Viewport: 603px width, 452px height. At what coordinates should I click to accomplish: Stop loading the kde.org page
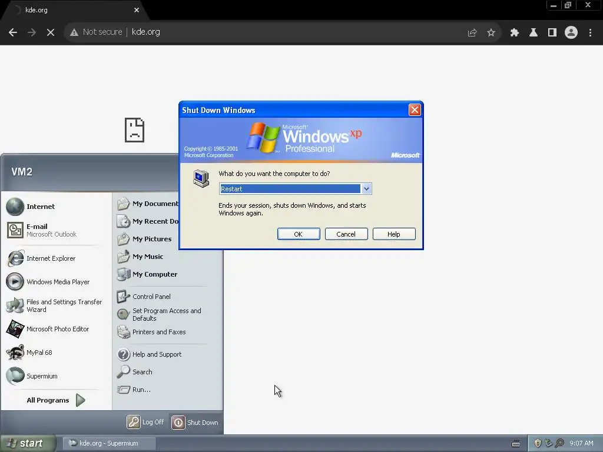(51, 32)
